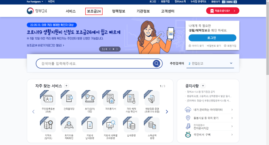Go to previous banner slide
Image resolution: width=269 pixels, height=145 pixels.
click(x=110, y=49)
